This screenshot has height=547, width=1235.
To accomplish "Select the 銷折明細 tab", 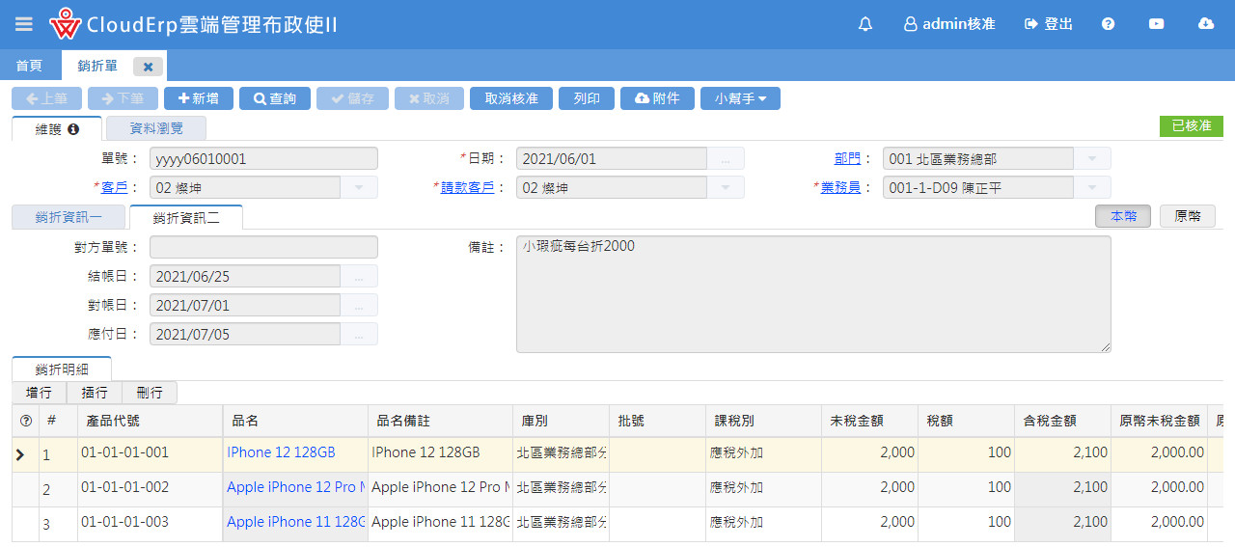I will point(62,369).
